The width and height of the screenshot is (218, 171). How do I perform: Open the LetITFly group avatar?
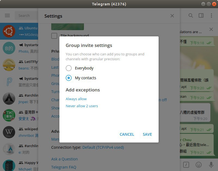click(x=9, y=65)
